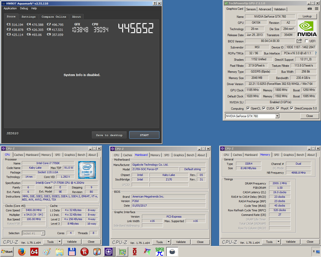
Task: Show hidden system tray icons
Action: point(313,251)
